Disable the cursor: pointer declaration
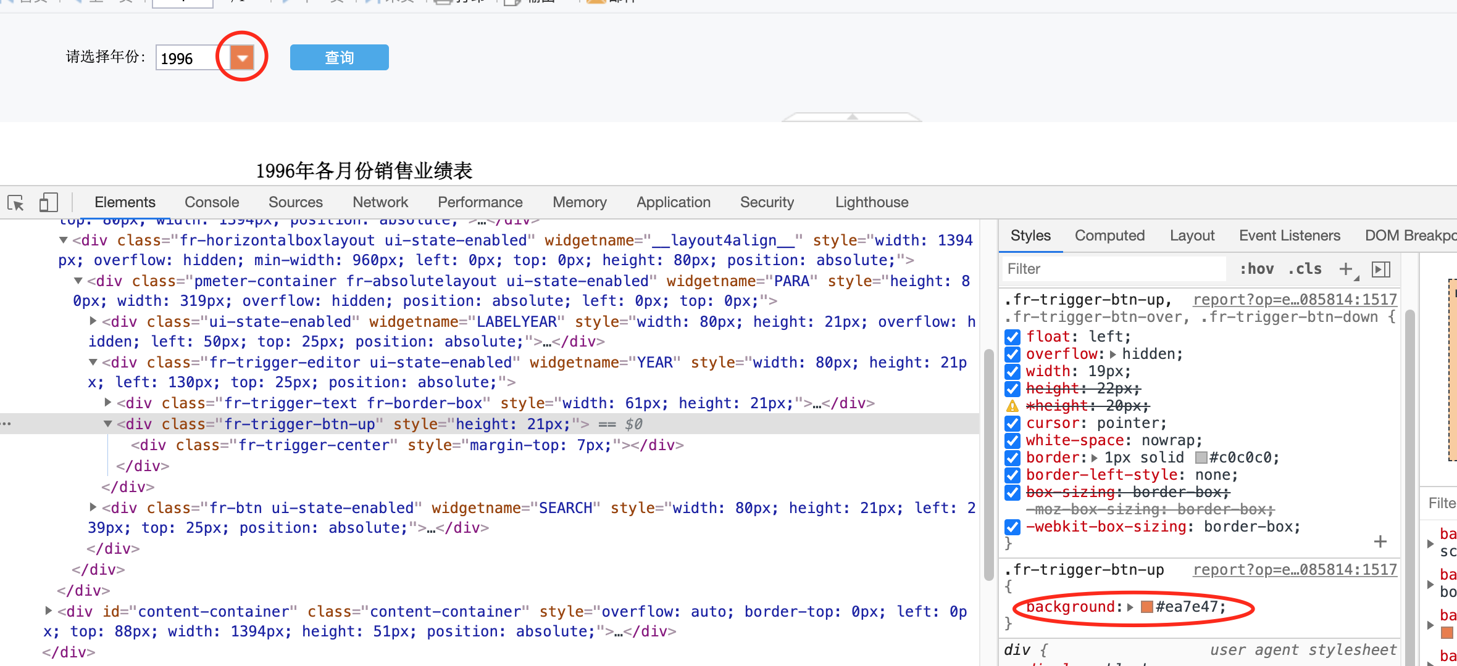Image resolution: width=1457 pixels, height=666 pixels. [1012, 424]
